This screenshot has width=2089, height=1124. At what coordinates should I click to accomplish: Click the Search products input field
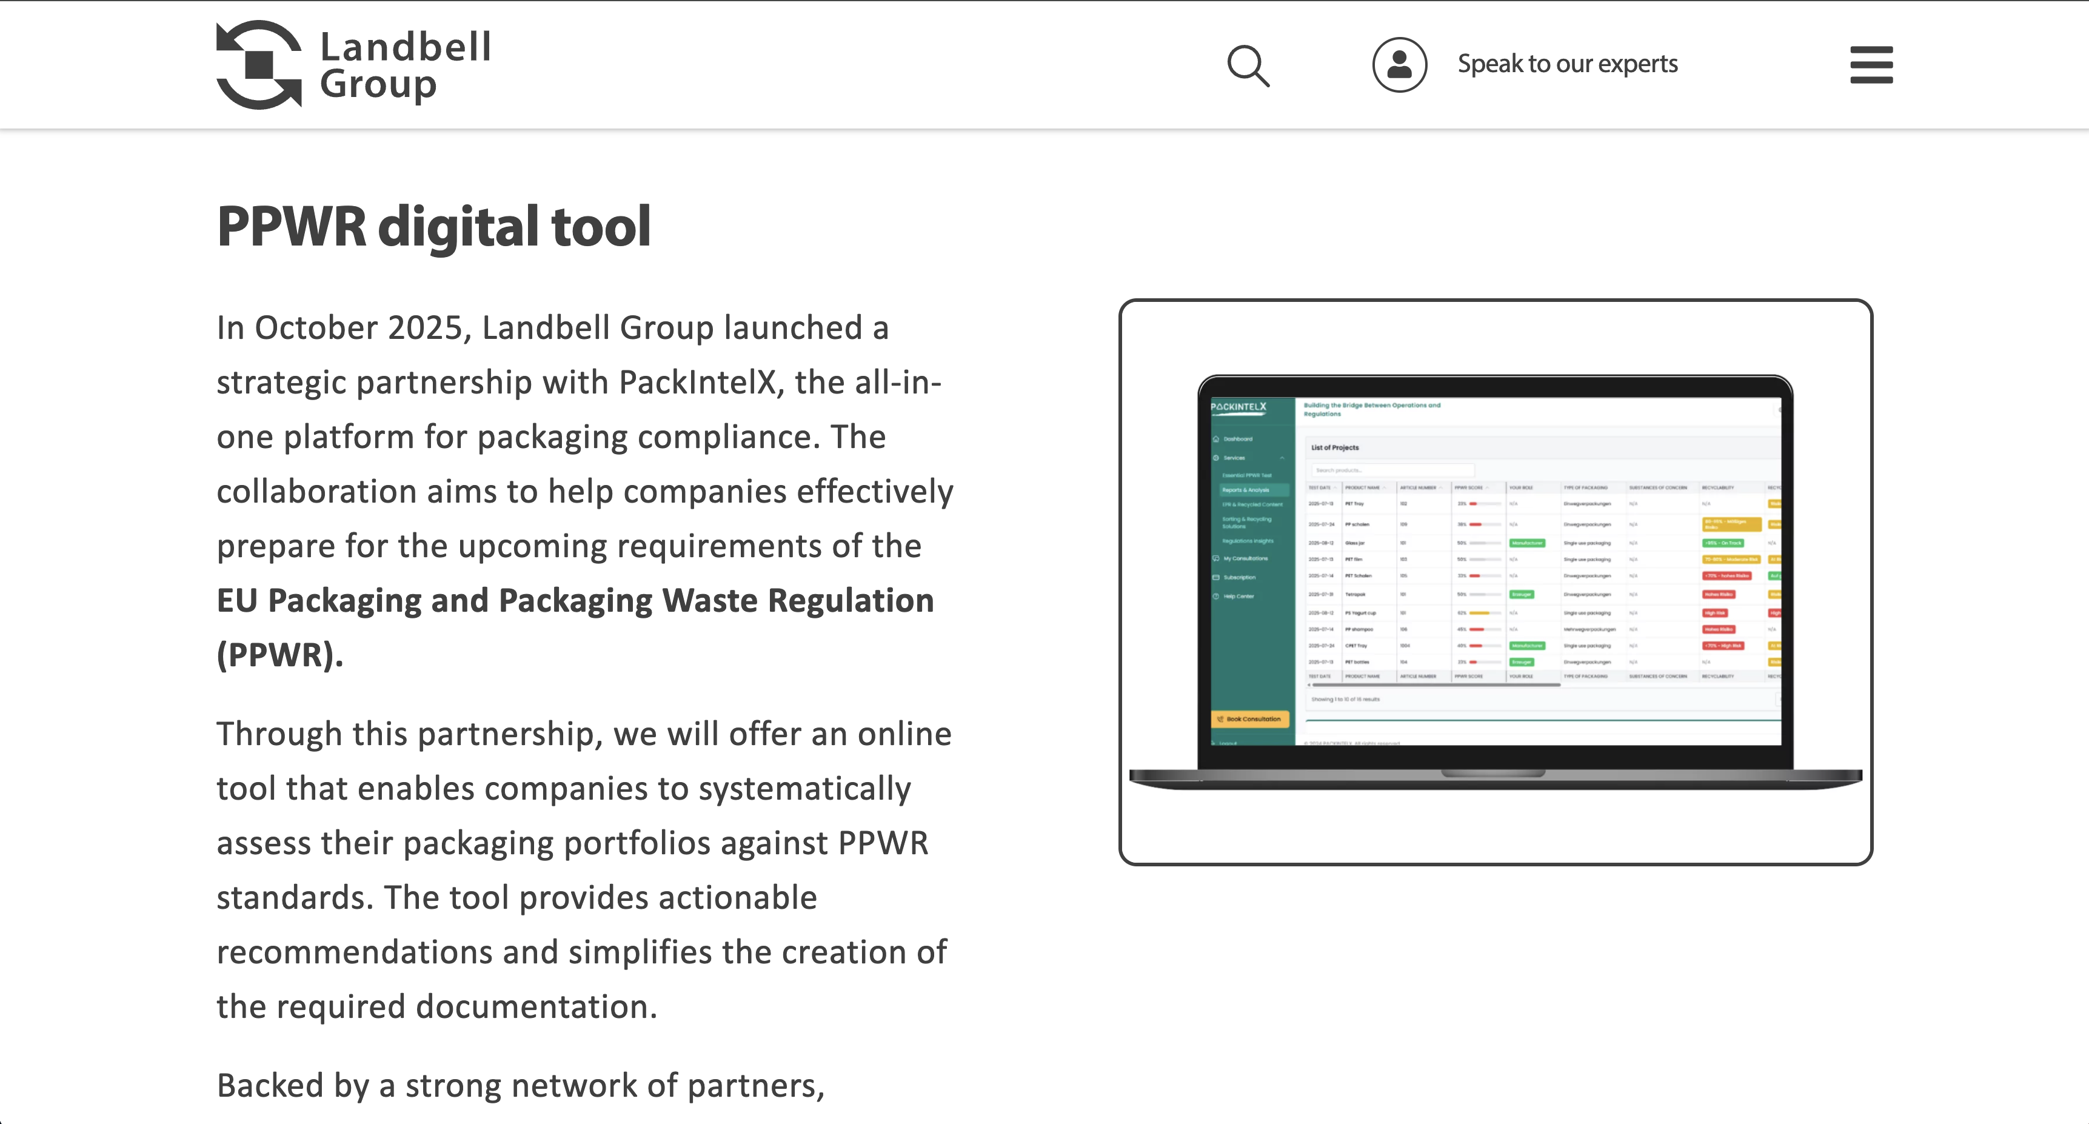tap(1391, 470)
